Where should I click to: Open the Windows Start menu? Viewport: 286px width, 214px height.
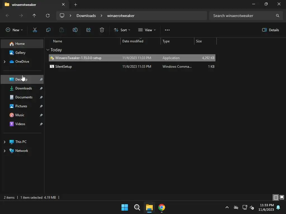tap(125, 207)
